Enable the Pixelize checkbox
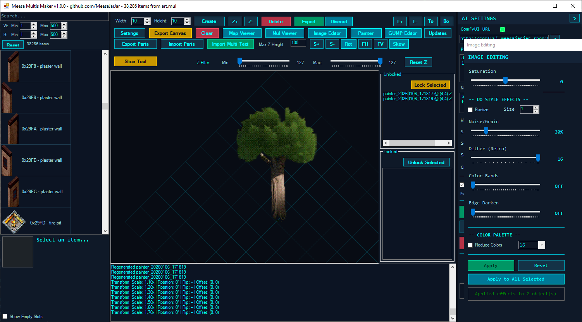 click(470, 110)
